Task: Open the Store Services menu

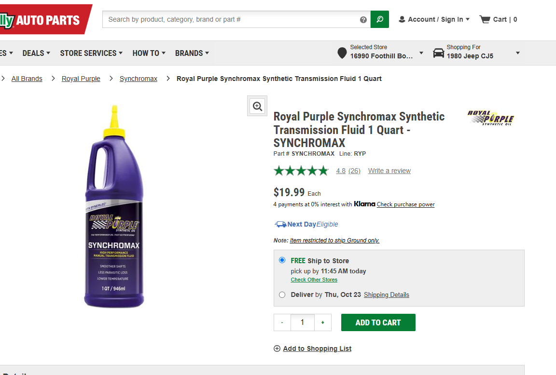Action: [91, 53]
